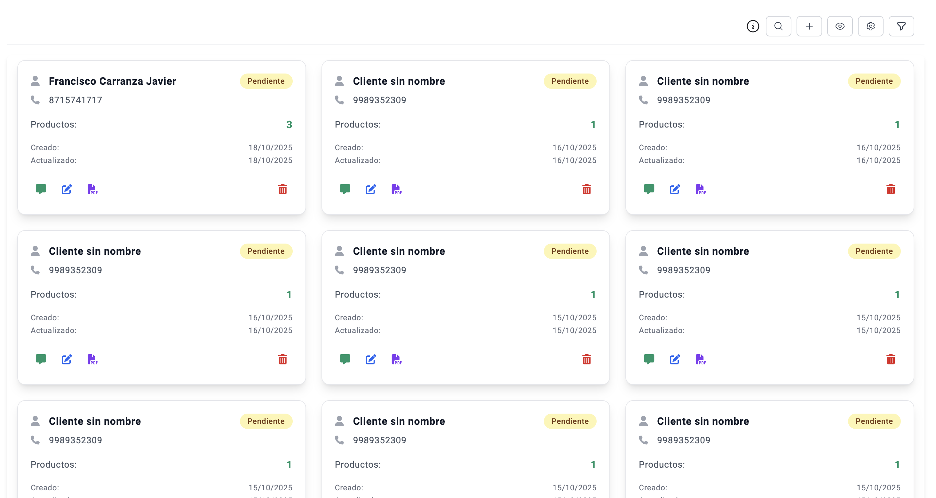Open the filter funnel button

901,26
